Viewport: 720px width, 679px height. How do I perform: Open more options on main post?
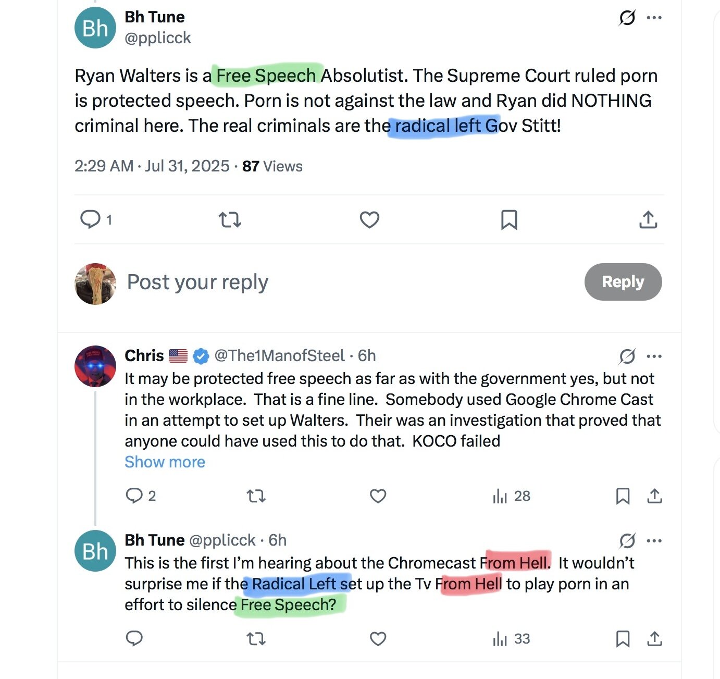pos(654,18)
